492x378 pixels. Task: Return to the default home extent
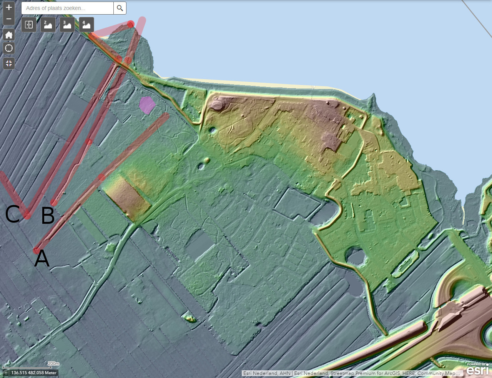click(9, 35)
